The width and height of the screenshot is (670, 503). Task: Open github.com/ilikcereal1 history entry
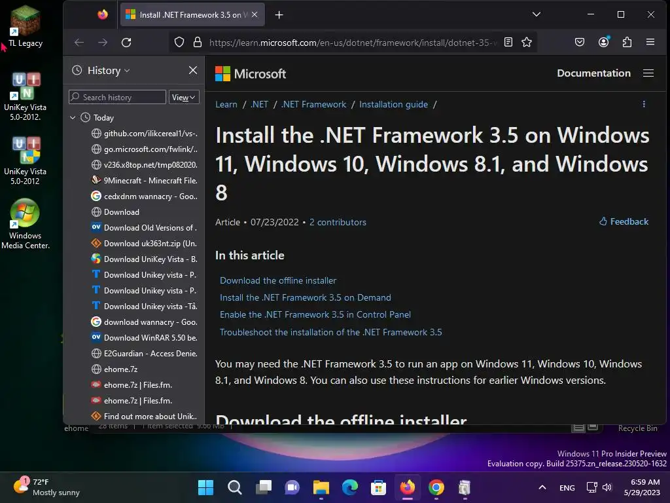(x=145, y=134)
